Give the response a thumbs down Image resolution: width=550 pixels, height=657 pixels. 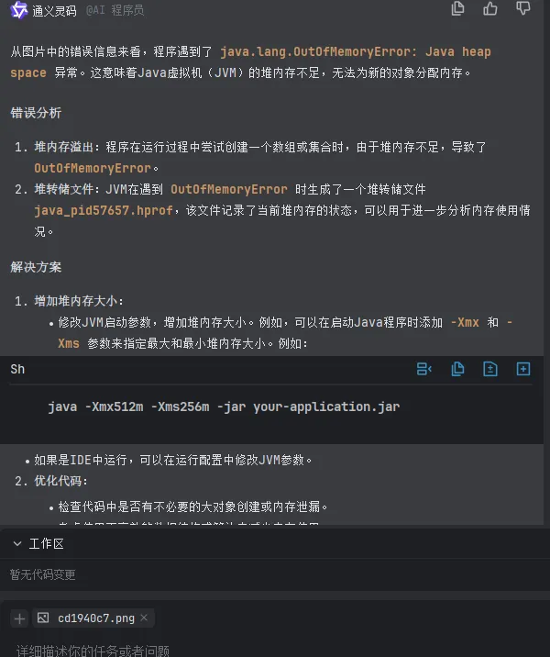(523, 9)
